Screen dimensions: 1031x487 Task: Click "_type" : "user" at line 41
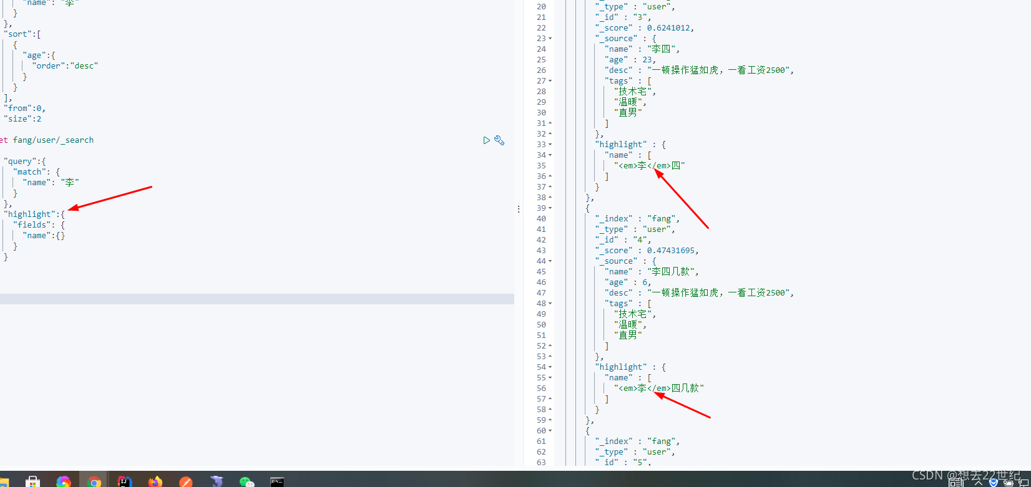(635, 229)
